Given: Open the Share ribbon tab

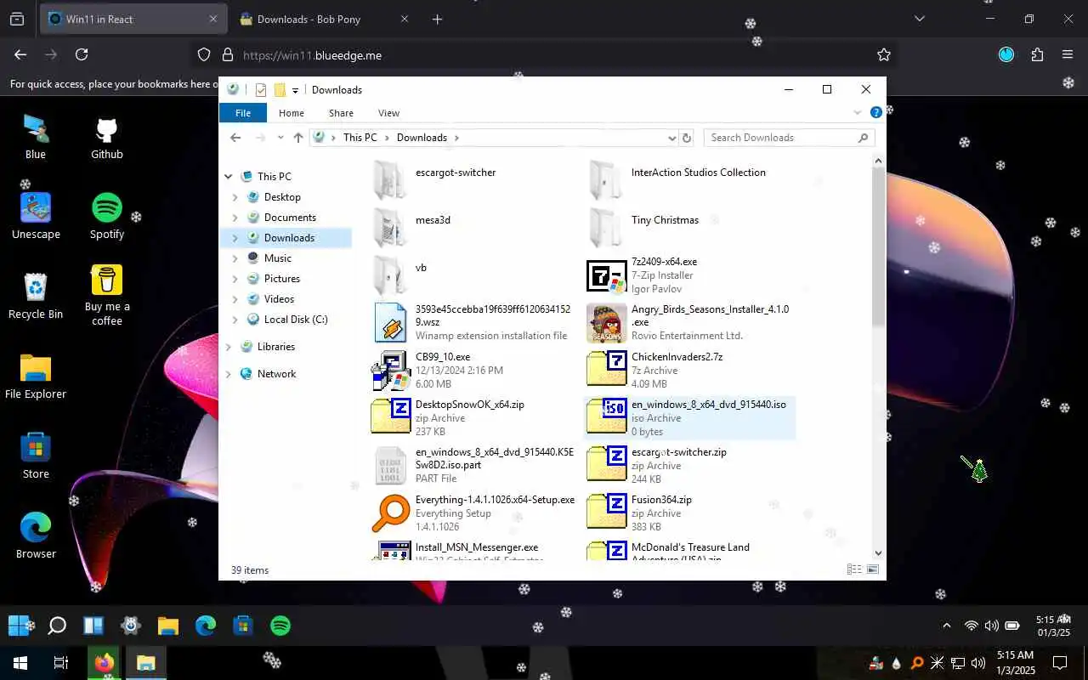Looking at the screenshot, I should tap(341, 113).
